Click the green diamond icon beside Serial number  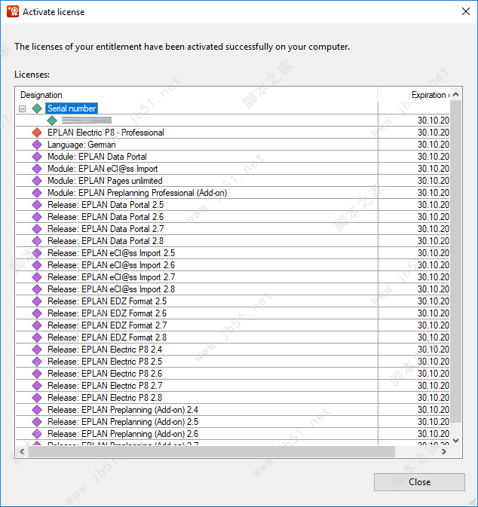click(37, 108)
